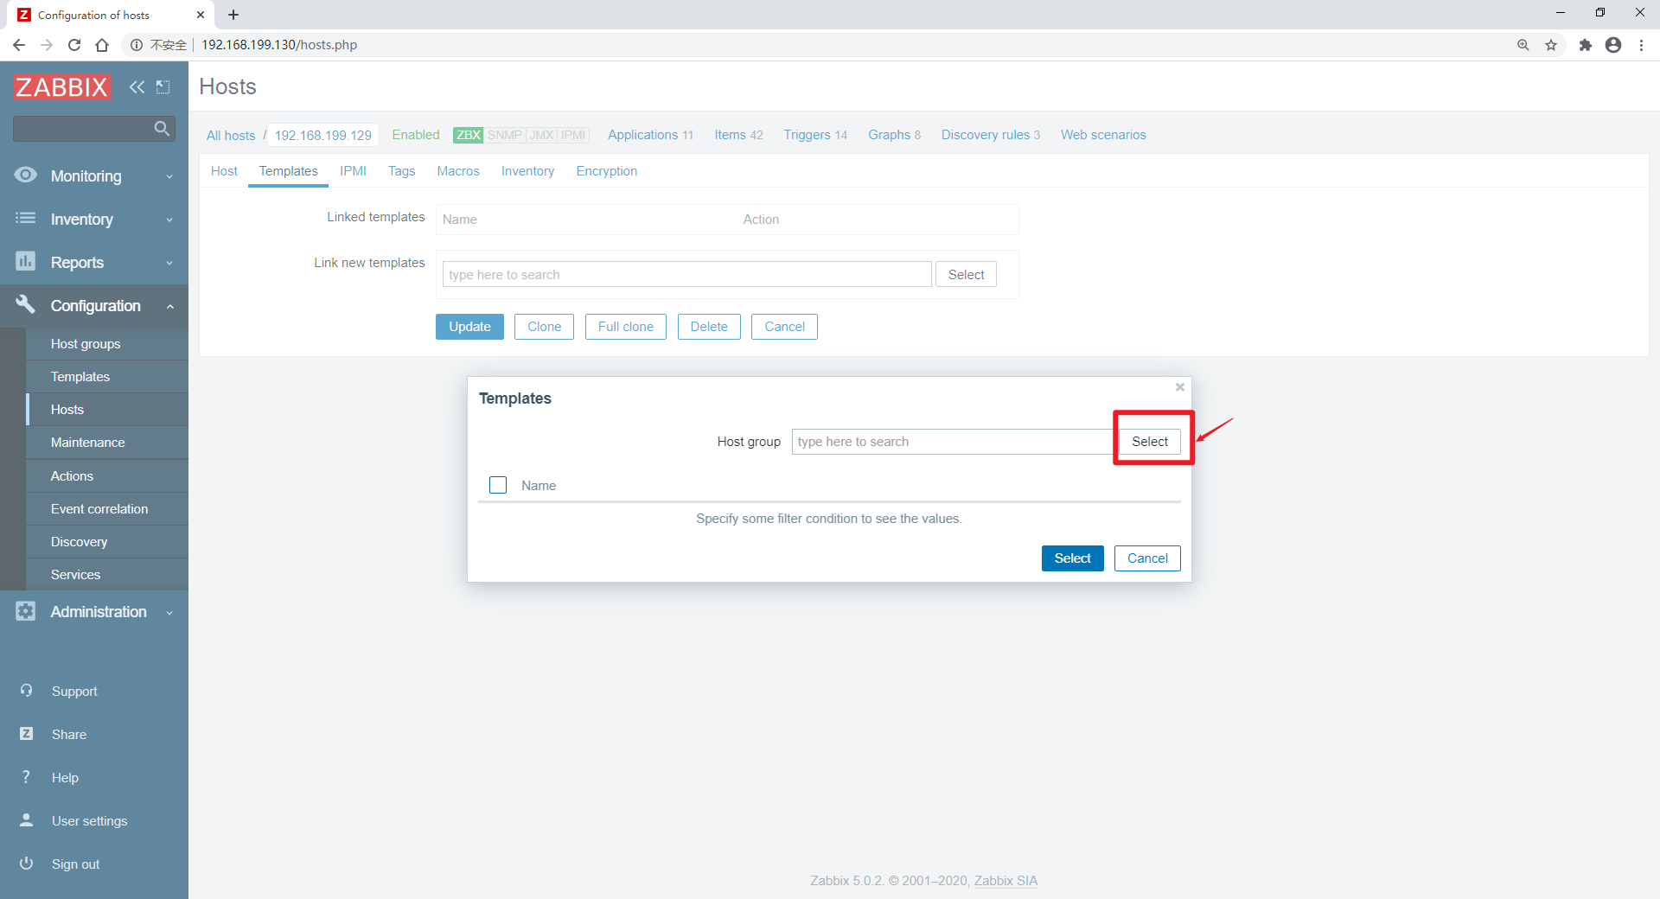Click the browser home icon

pyautogui.click(x=102, y=45)
